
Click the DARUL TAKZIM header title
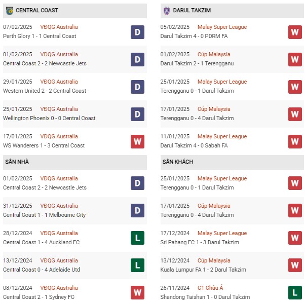click(192, 10)
